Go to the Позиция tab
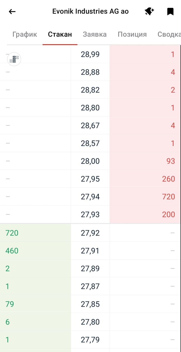The width and height of the screenshot is (181, 352). (132, 34)
